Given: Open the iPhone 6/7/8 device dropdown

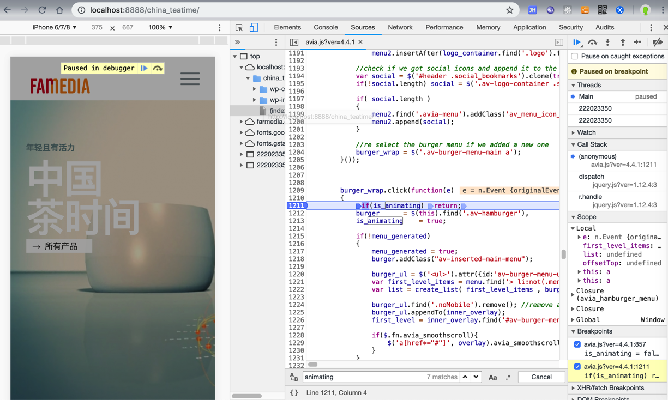Looking at the screenshot, I should pyautogui.click(x=55, y=27).
